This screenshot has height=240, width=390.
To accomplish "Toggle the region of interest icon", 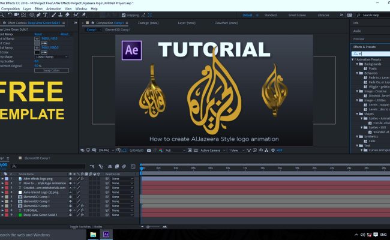I will click(190, 151).
